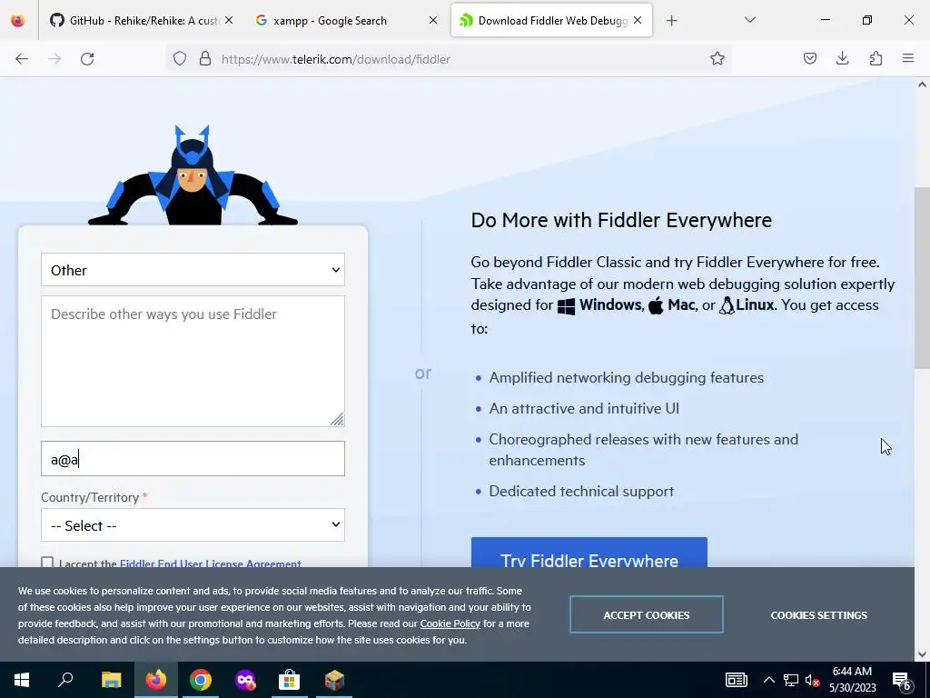
Task: Click the Firefox taskbar icon
Action: (156, 680)
